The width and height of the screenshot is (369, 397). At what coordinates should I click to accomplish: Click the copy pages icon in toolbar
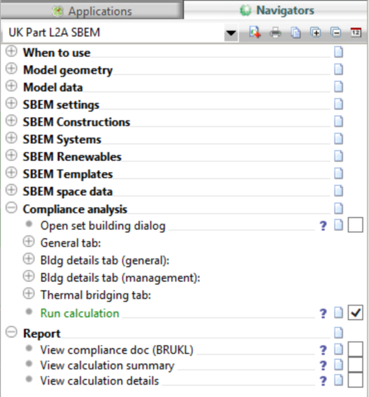pyautogui.click(x=295, y=32)
